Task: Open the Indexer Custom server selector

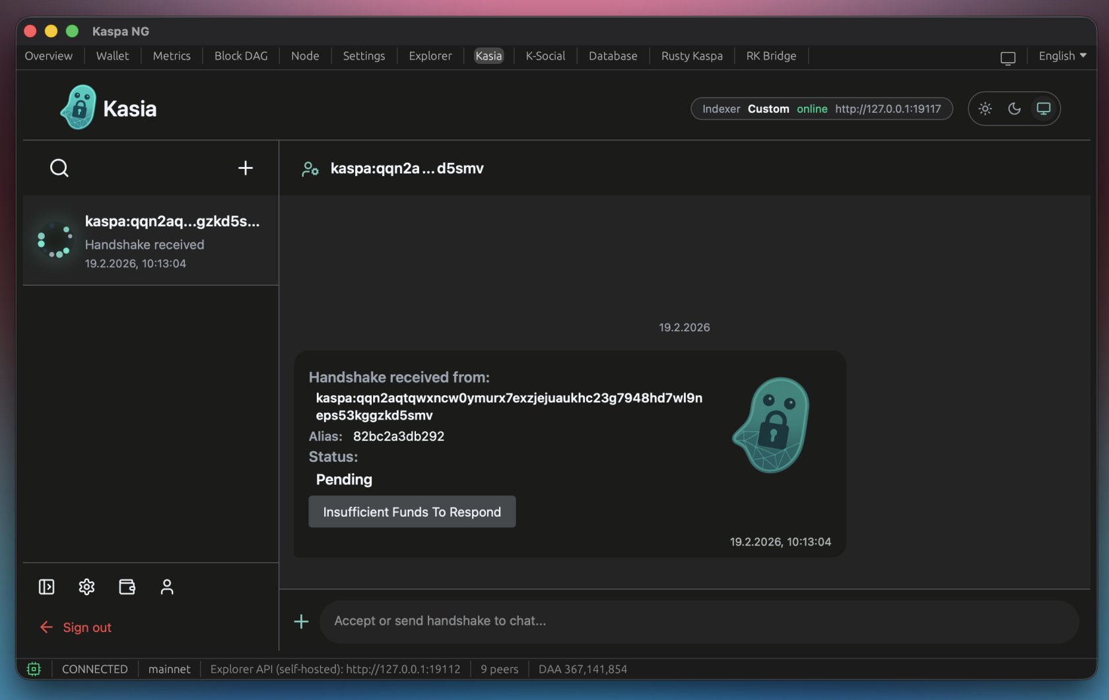Action: click(821, 109)
